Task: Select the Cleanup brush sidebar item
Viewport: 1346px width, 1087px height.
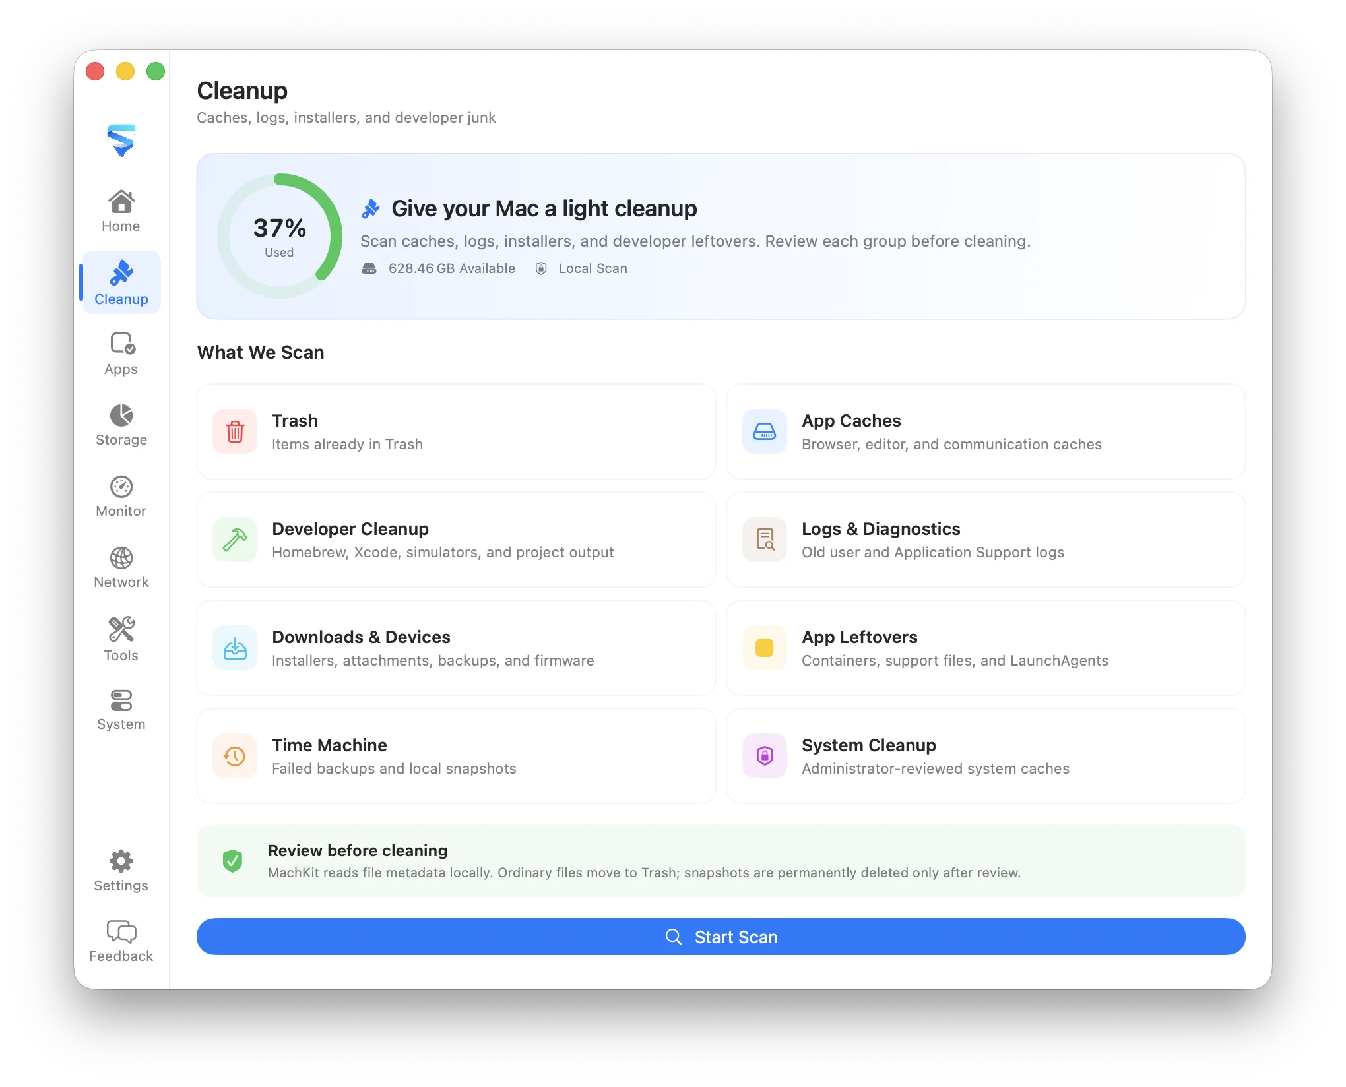Action: 121,282
